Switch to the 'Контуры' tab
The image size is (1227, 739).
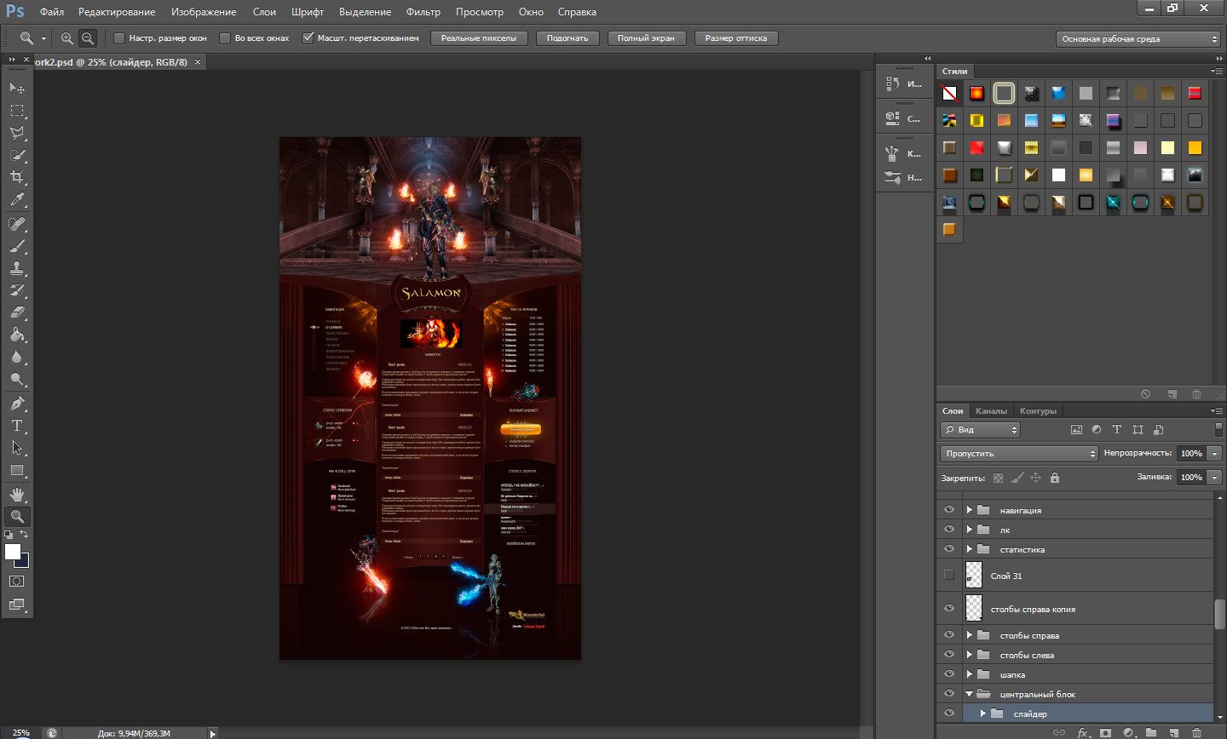tap(1038, 411)
